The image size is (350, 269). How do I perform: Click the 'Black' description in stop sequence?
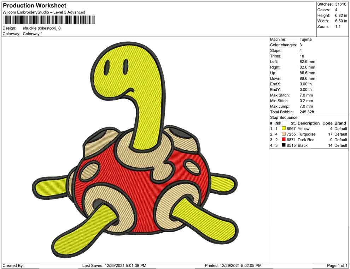point(303,145)
